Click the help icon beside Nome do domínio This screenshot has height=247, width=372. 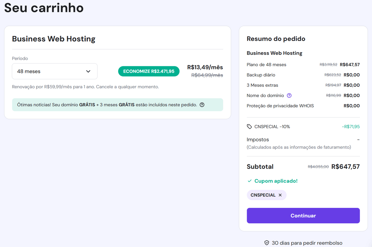click(x=289, y=95)
